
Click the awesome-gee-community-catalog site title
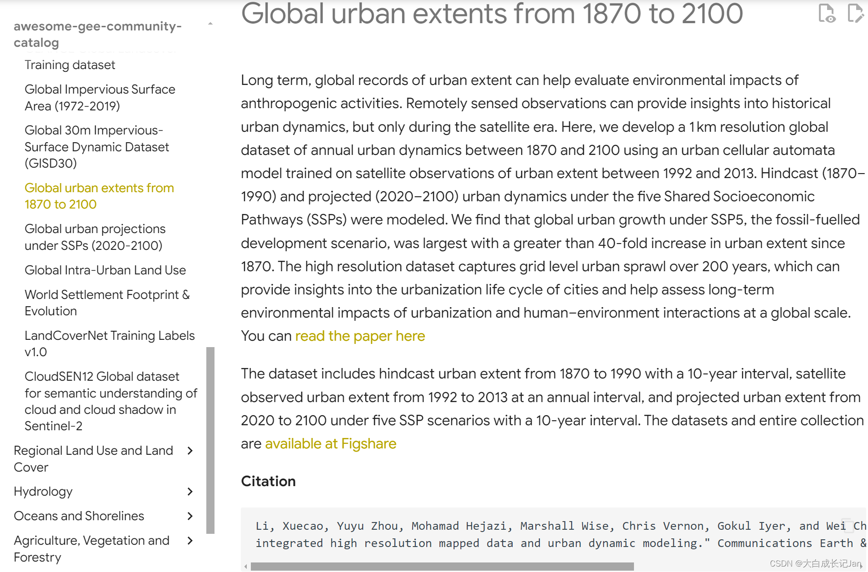[x=98, y=35]
